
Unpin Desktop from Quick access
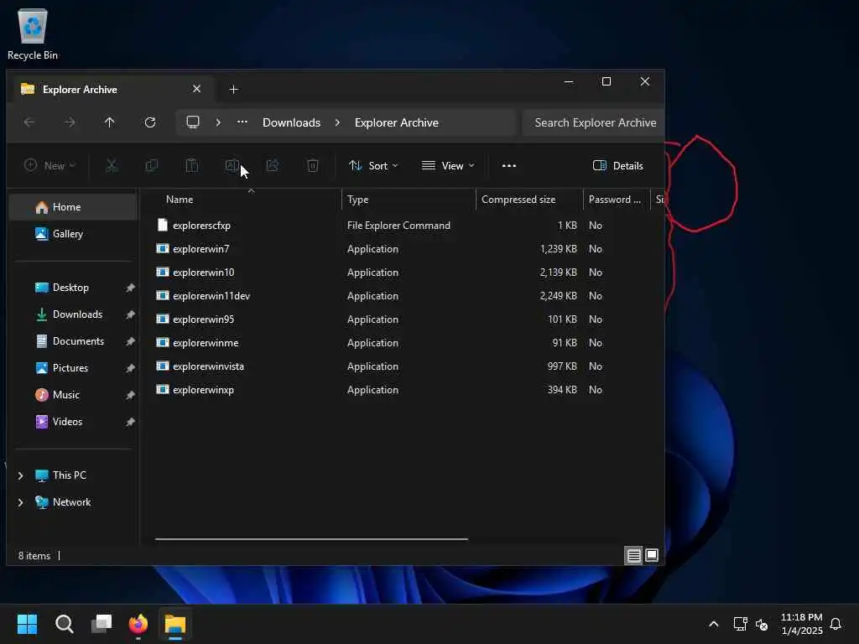pos(130,288)
